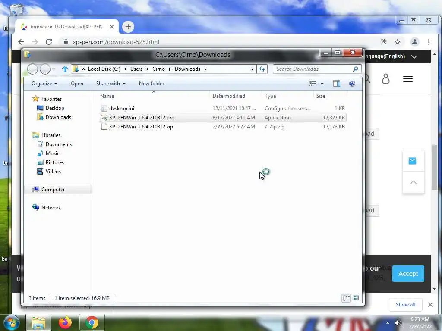Open Chrome profile avatar icon
442x331 pixels.
tap(415, 42)
